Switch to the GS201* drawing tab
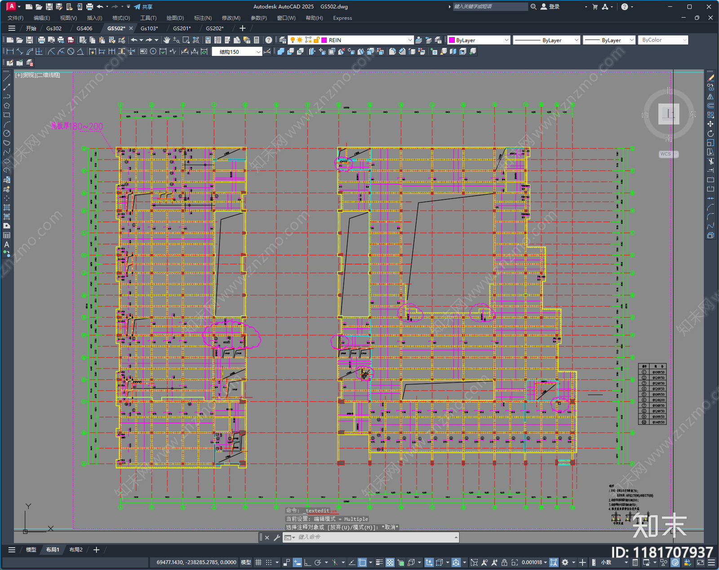This screenshot has height=570, width=719. 182,28
